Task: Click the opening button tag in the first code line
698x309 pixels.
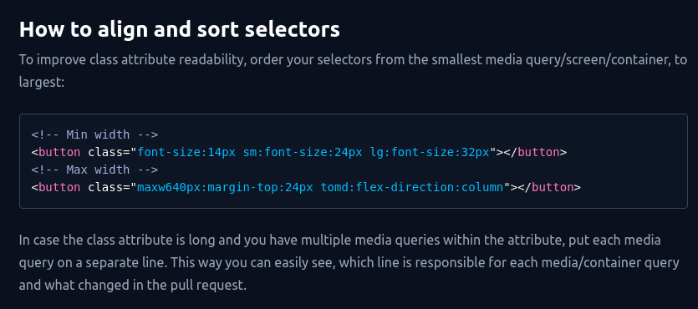Action: click(x=56, y=152)
